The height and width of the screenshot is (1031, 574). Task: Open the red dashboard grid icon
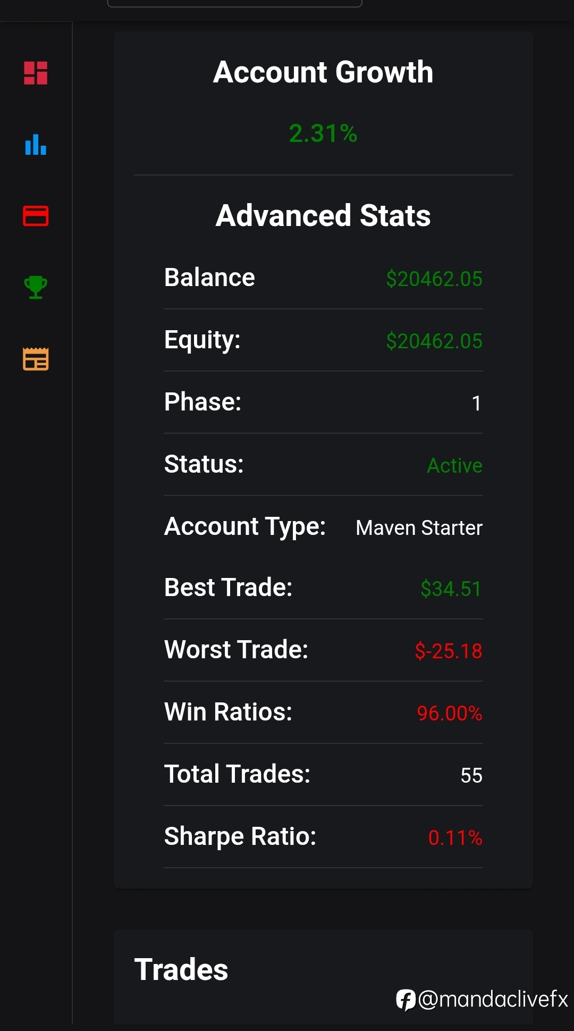click(x=36, y=73)
